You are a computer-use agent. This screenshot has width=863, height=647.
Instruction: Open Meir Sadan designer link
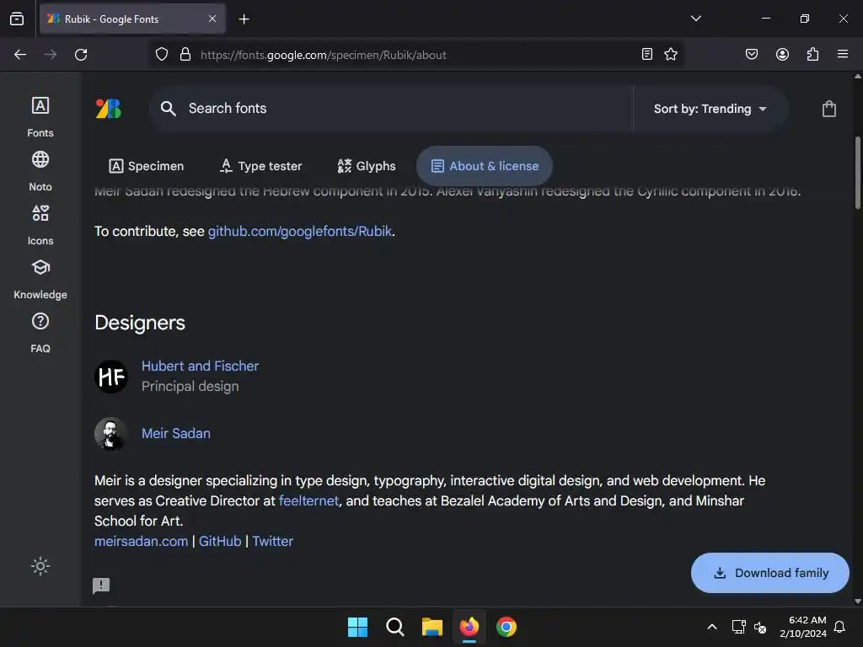pyautogui.click(x=175, y=434)
